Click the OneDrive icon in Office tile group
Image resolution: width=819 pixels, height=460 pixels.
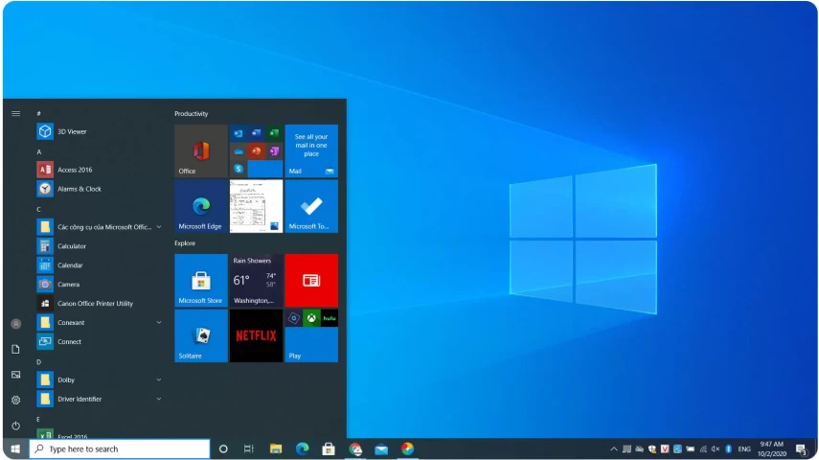click(x=239, y=151)
